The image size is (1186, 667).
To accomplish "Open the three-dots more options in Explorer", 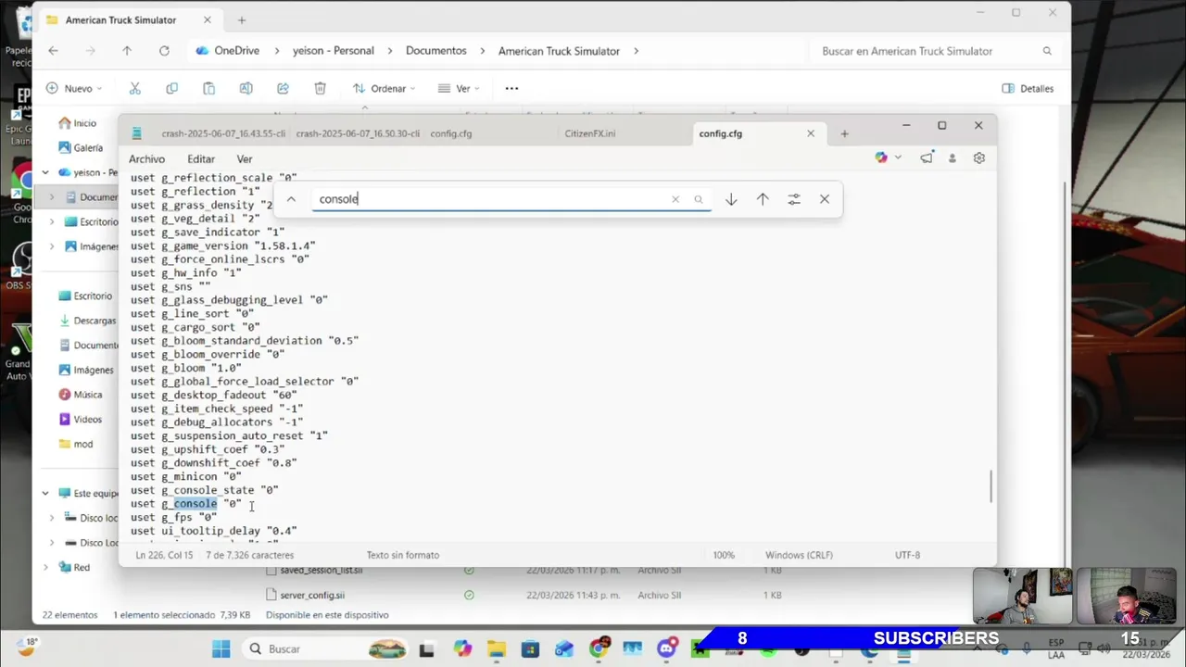I will tap(511, 88).
